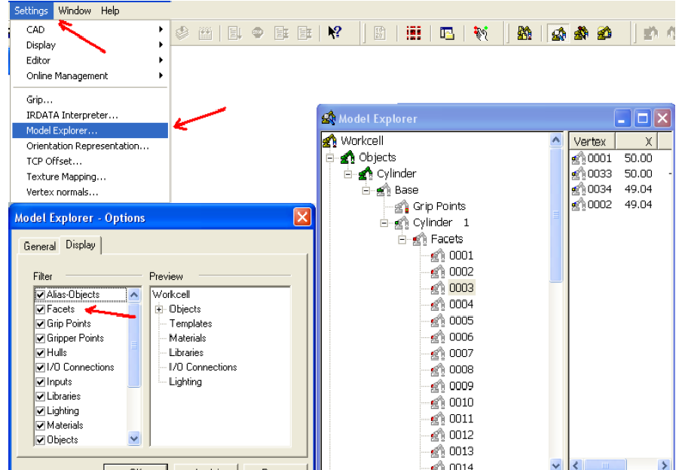685x470 pixels.
Task: Click the numbered 10/20 page toolbar icon
Action: (380, 32)
